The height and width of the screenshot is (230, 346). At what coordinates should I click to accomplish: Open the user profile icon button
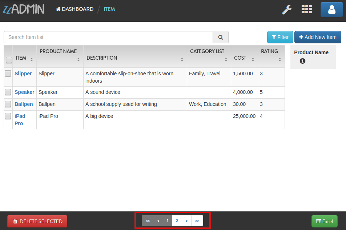coord(332,9)
